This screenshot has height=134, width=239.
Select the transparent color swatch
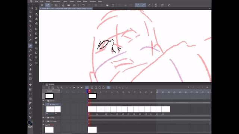(30, 127)
